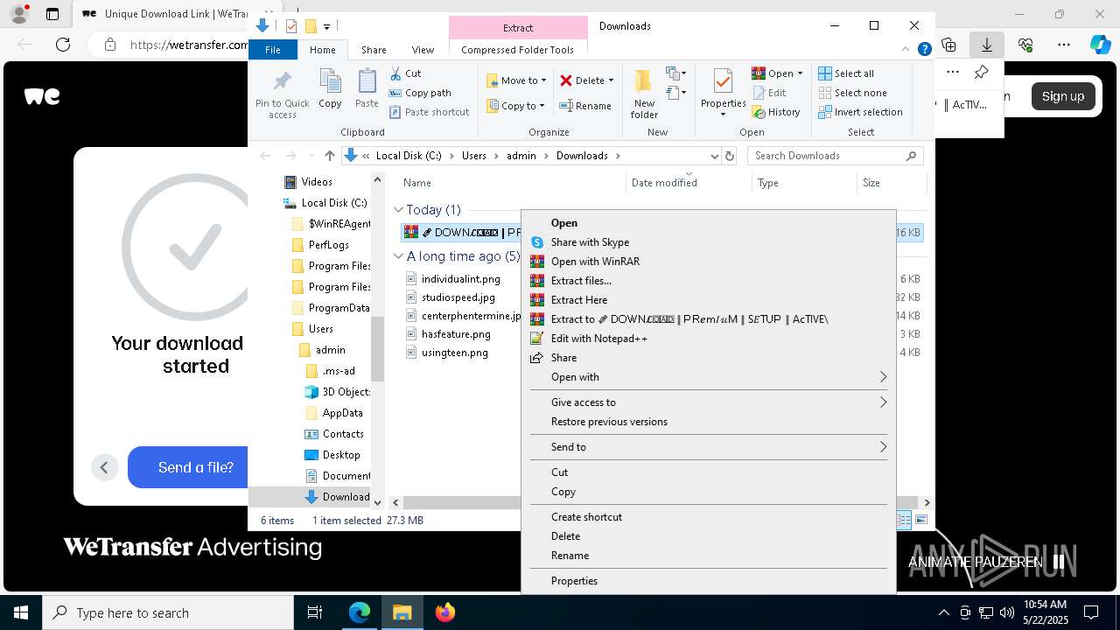Click Paste shortcut in ribbon
The image size is (1120, 630).
(429, 112)
